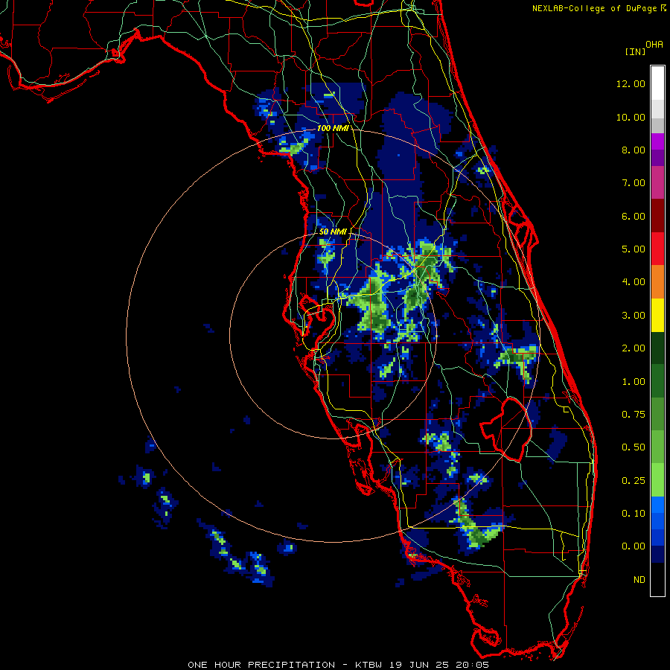
Task: Select the 12.00 legend value
Action: point(631,83)
